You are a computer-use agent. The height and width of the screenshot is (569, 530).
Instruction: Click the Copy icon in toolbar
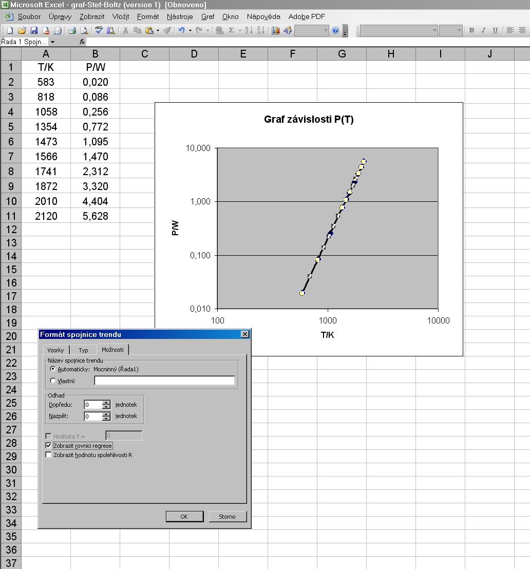coord(137,30)
